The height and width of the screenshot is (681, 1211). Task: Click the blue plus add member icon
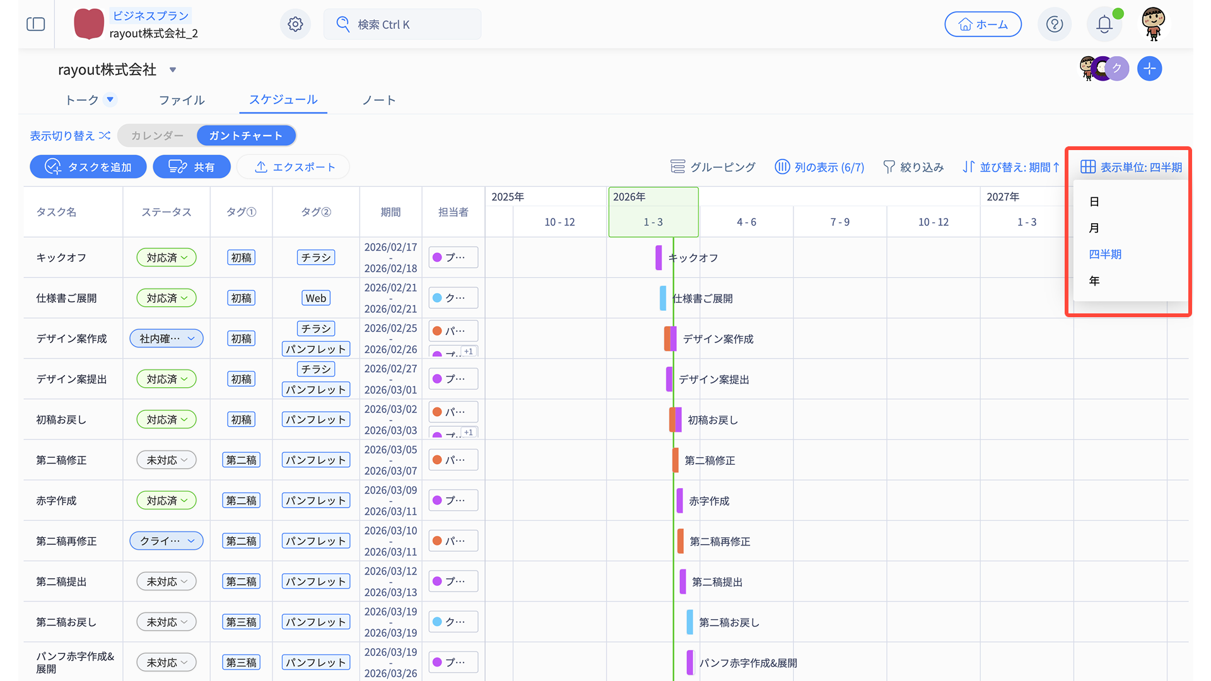[1149, 69]
